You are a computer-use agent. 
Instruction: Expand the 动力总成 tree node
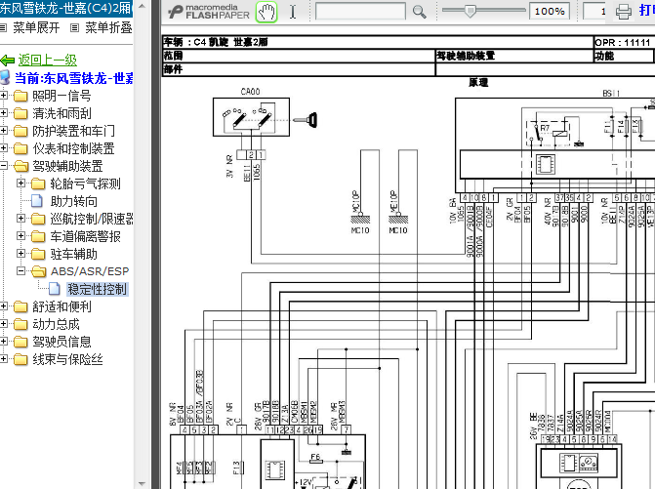click(x=3, y=324)
